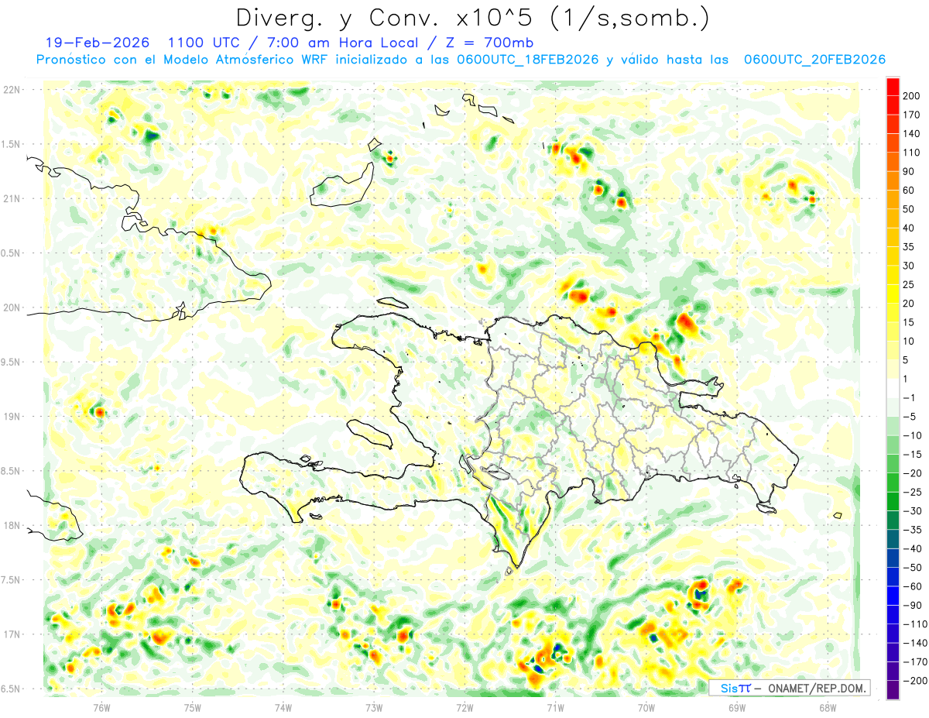Click the '21N' latitude label
The image size is (929, 718).
pos(12,199)
